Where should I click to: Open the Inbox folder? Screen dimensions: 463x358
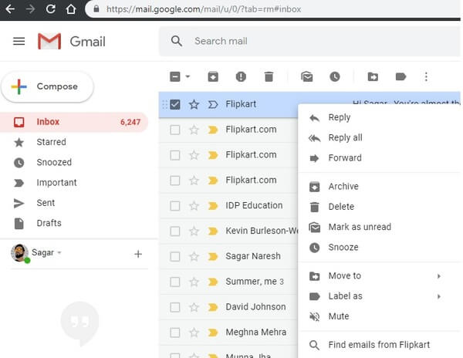(x=74, y=122)
